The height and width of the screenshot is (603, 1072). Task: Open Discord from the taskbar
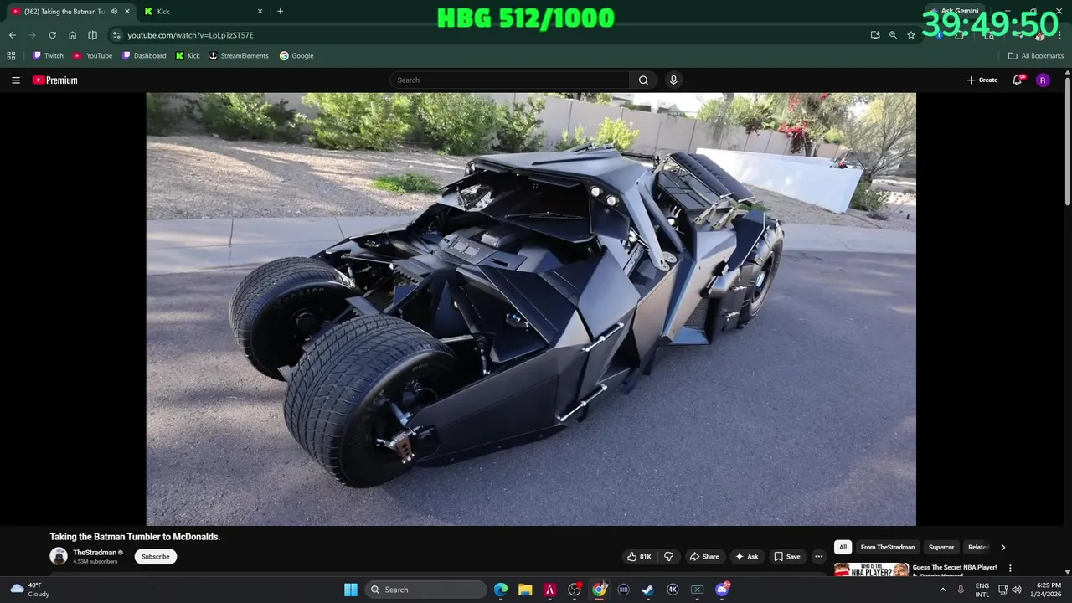(x=722, y=590)
